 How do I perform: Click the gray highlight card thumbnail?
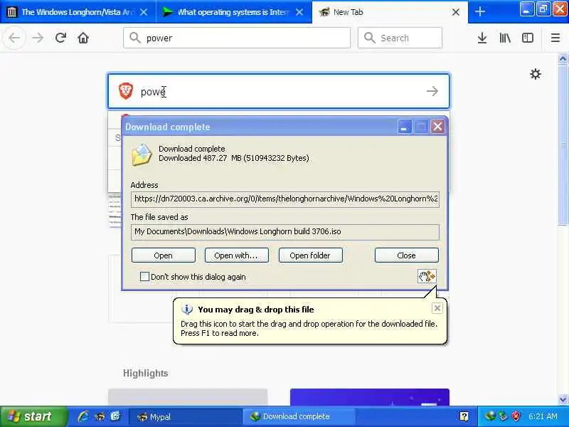[x=188, y=397]
